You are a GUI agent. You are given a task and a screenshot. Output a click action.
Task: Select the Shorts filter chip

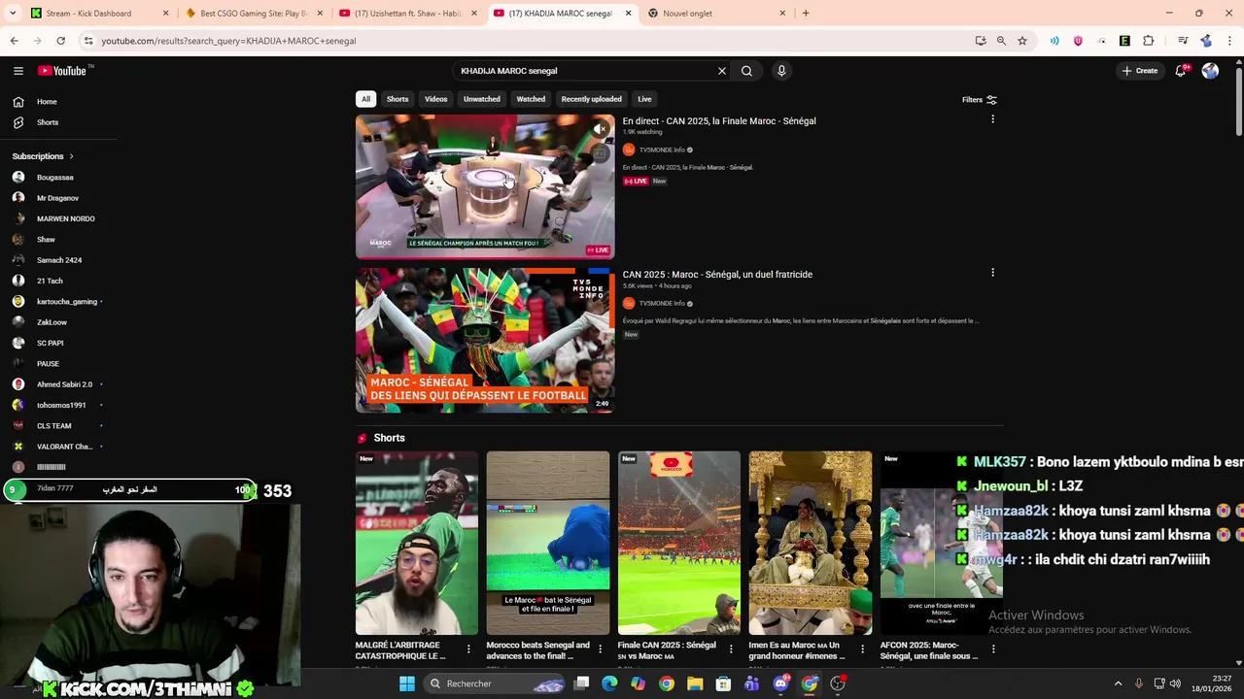[397, 99]
